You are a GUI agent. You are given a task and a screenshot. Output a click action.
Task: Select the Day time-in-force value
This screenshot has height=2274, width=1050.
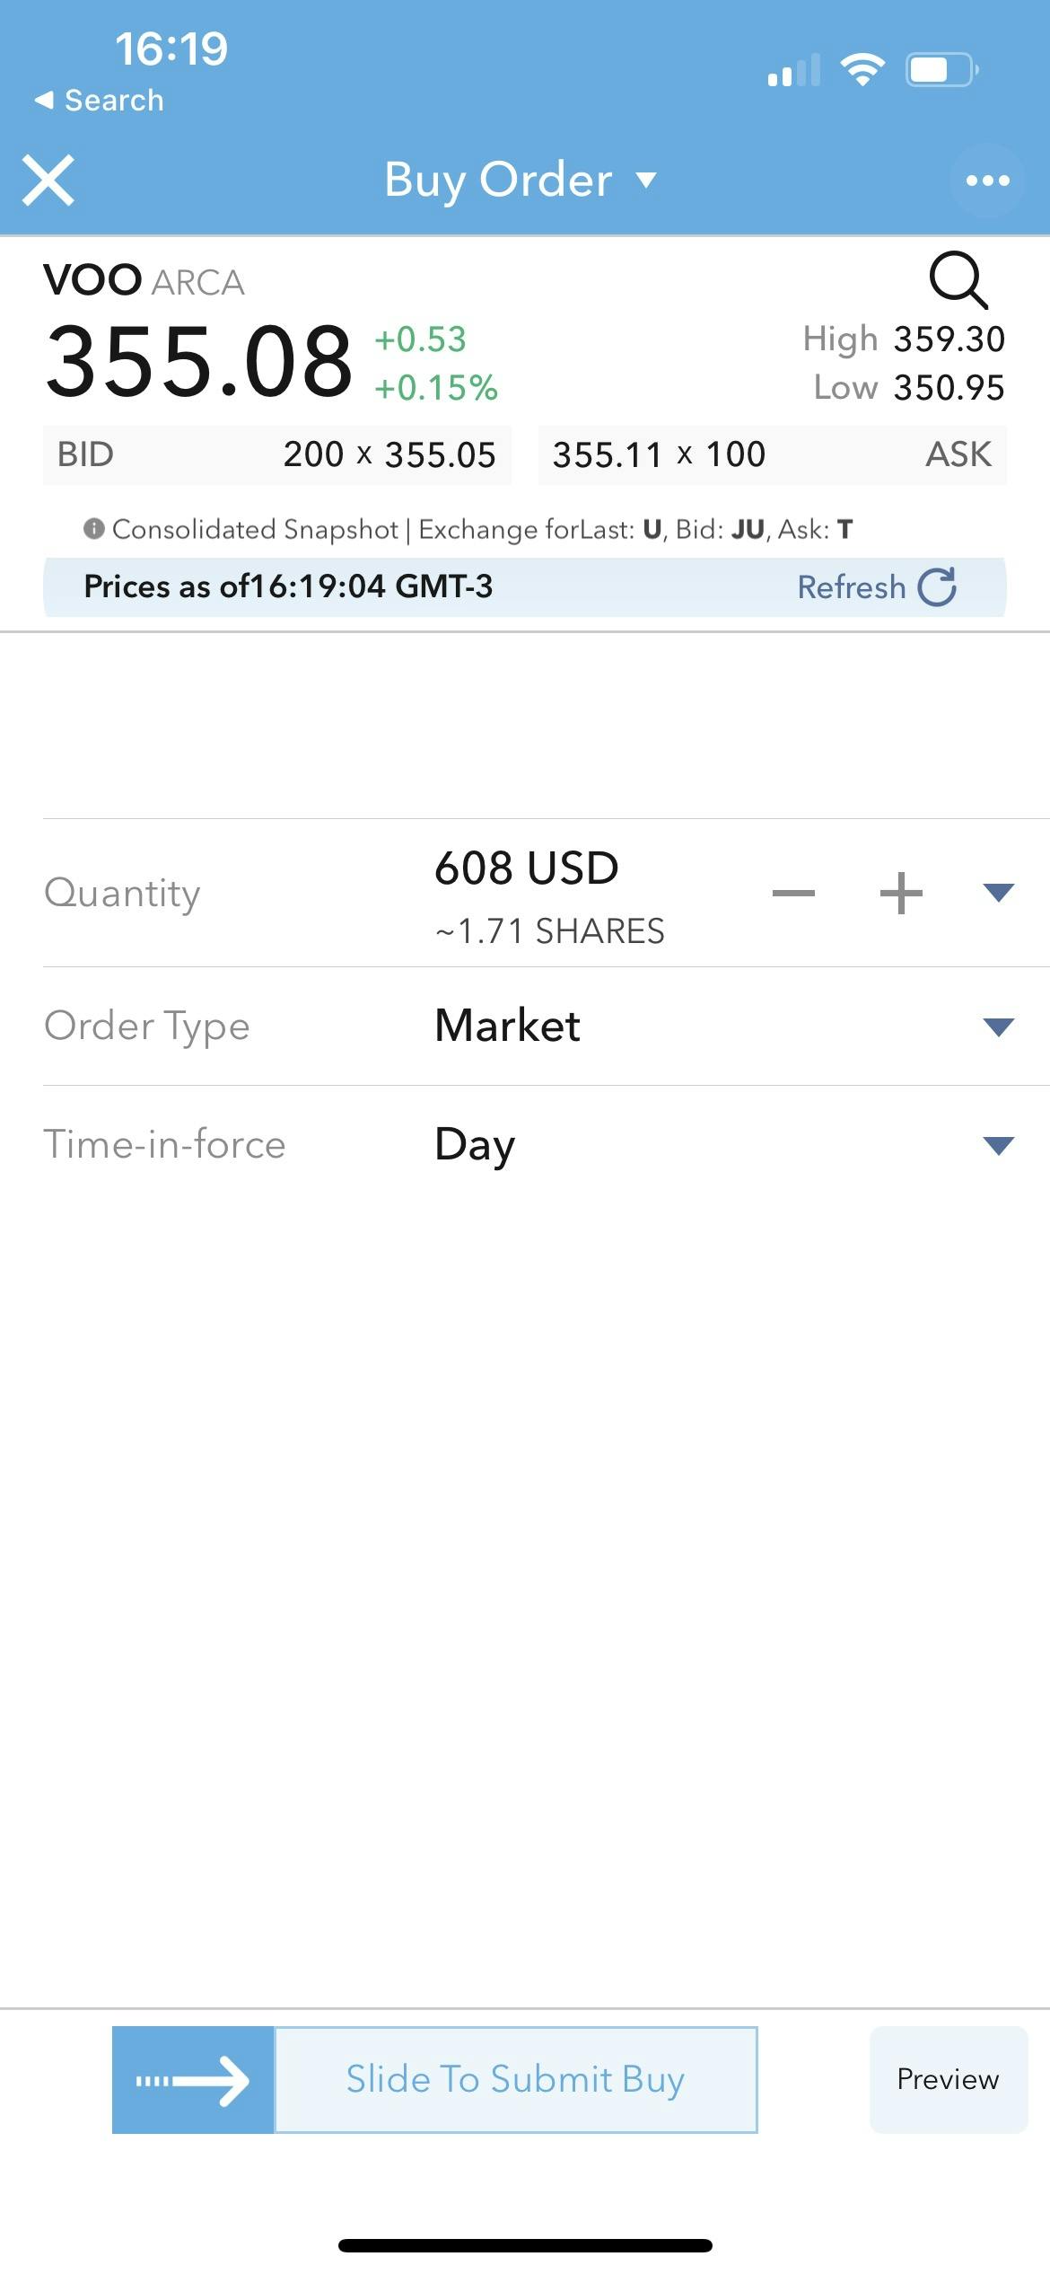pos(475,1145)
